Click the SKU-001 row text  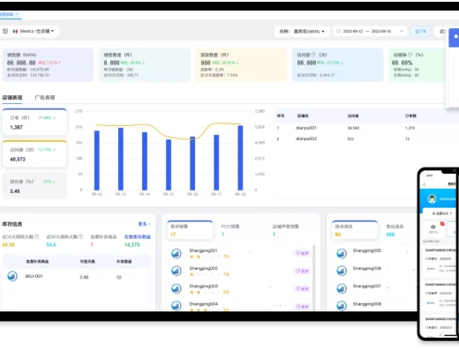[34, 276]
